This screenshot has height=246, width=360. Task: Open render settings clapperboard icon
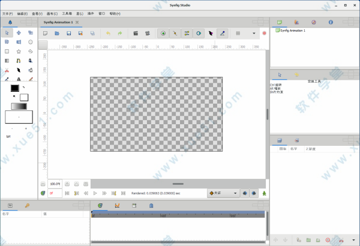tap(136, 34)
